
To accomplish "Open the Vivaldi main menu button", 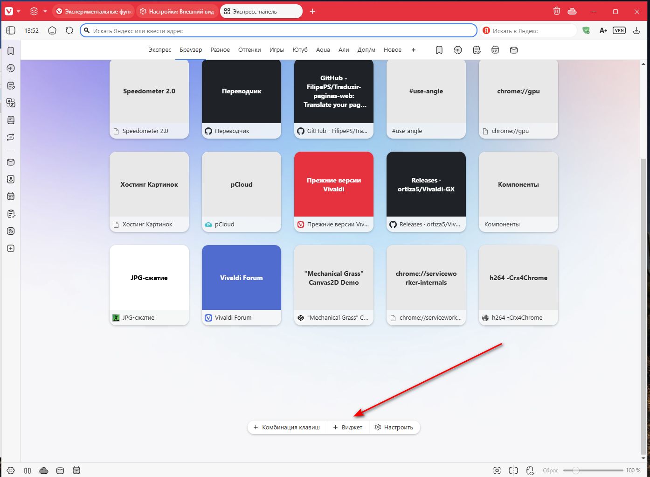I will (x=8, y=11).
